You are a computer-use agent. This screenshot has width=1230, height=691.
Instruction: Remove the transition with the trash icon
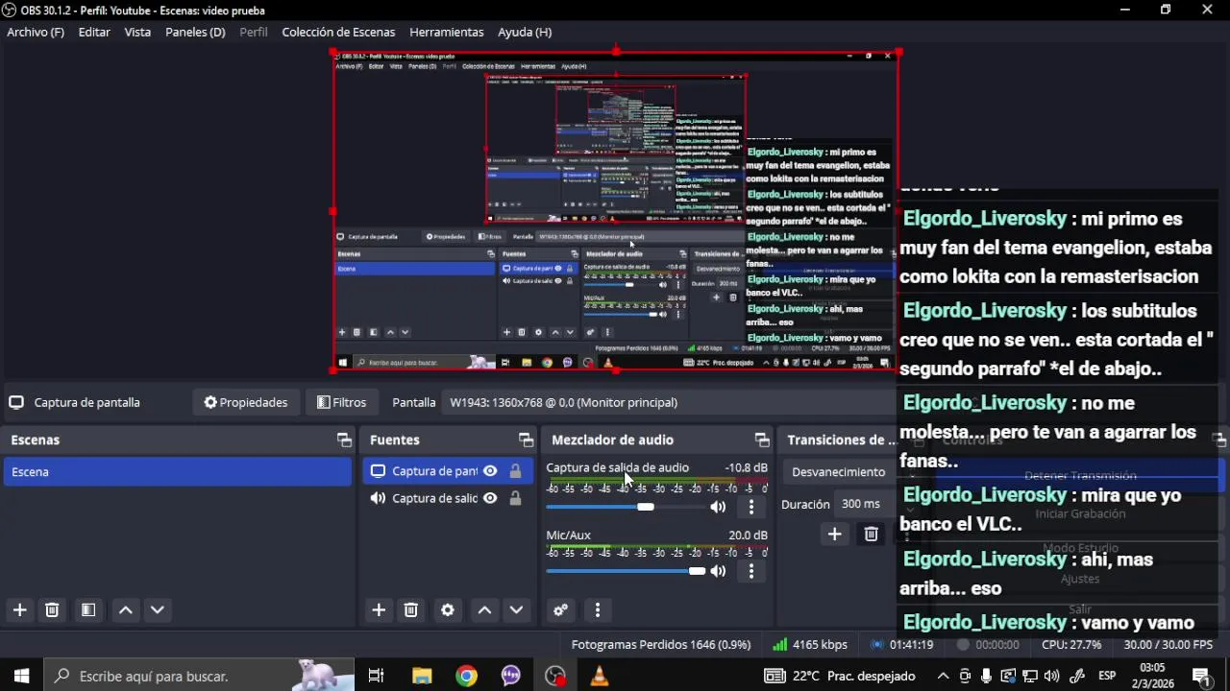pyautogui.click(x=871, y=535)
